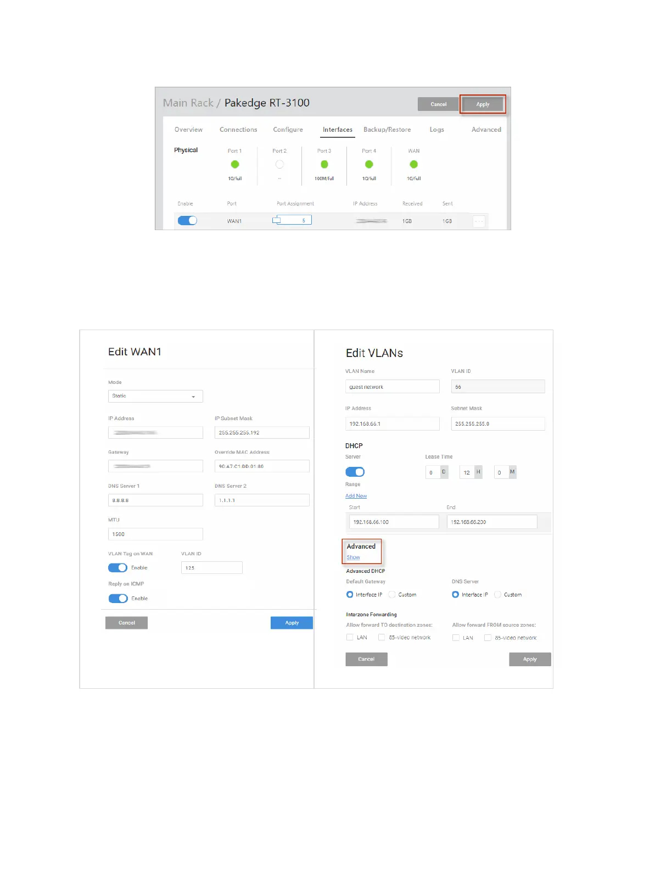Select Custom for DNS Server
The height and width of the screenshot is (870, 672).
(x=497, y=594)
